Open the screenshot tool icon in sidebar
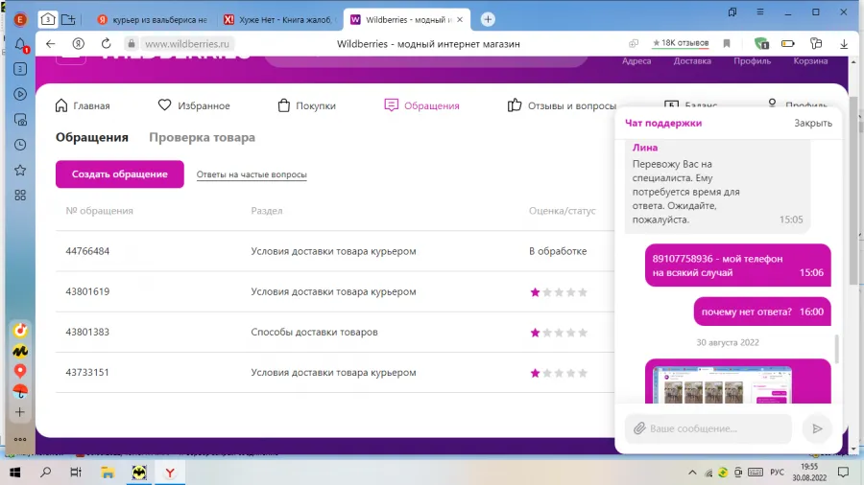Viewport: 864px width, 485px height. point(20,119)
